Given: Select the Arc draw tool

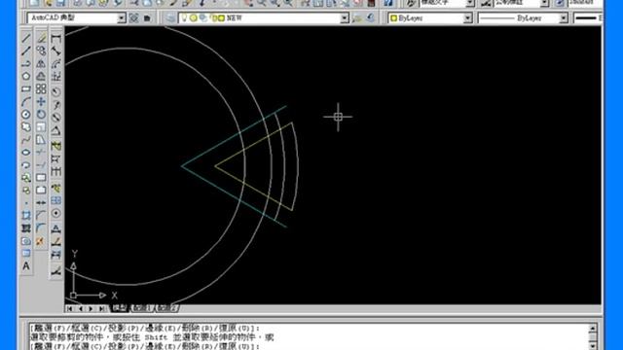Looking at the screenshot, I should tap(26, 101).
